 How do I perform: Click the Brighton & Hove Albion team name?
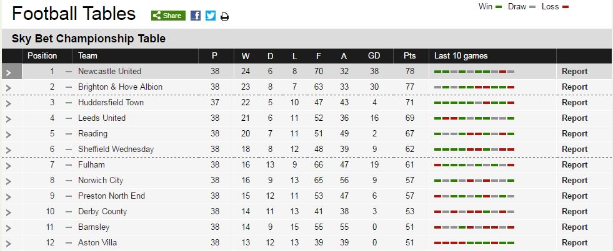[120, 87]
